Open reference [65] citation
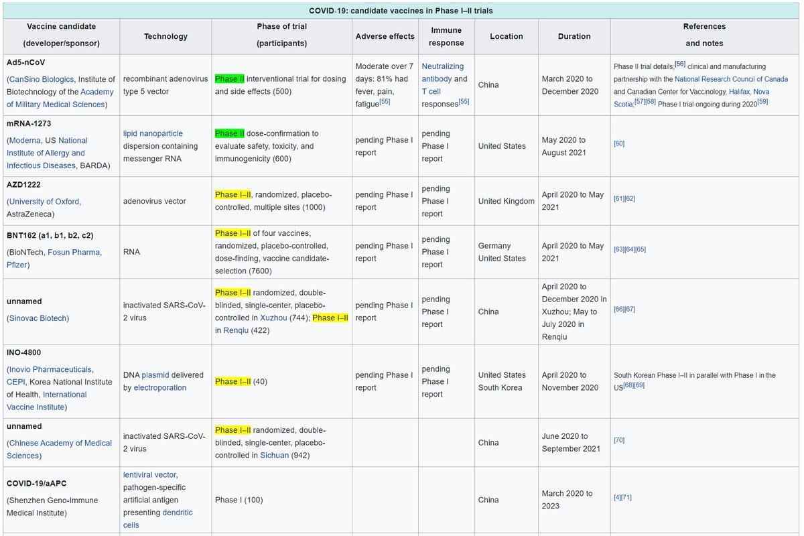 641,249
